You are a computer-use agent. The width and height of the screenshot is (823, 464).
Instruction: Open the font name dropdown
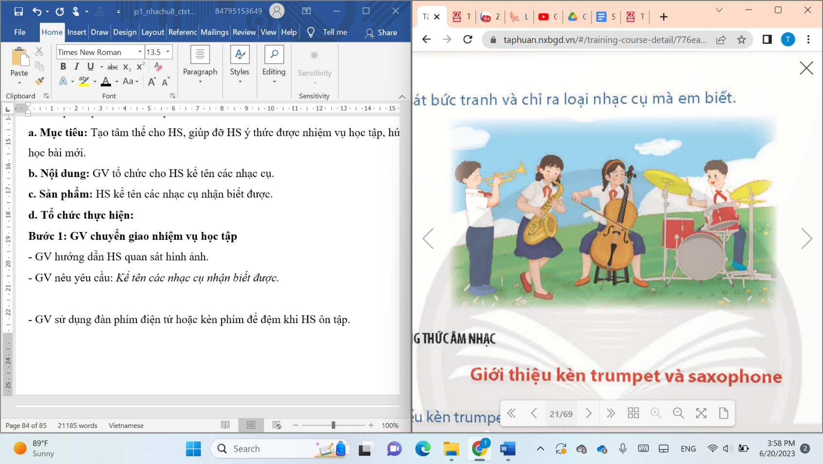140,52
